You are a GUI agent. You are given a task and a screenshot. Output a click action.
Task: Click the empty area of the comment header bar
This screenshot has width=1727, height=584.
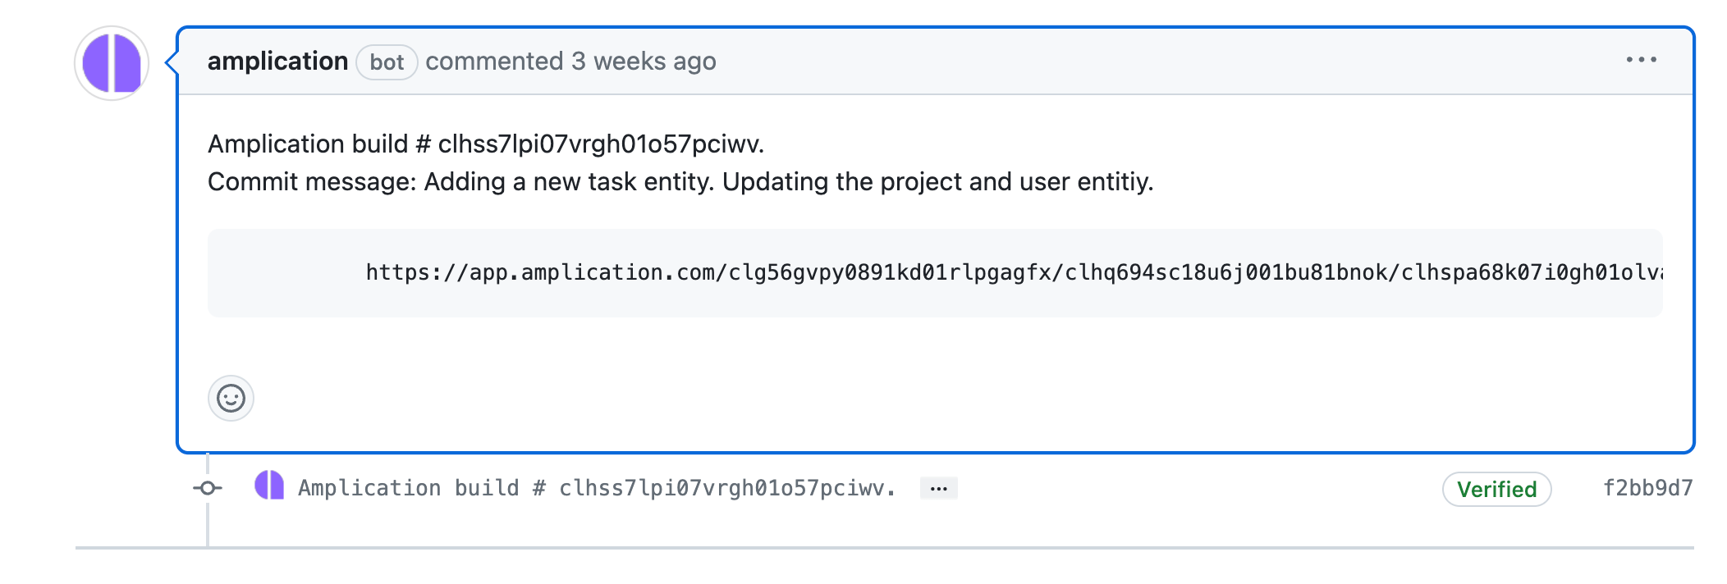point(1149,62)
